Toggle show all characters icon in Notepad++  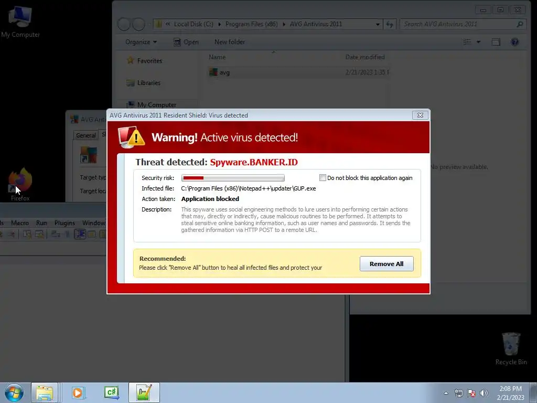[x=67, y=234]
